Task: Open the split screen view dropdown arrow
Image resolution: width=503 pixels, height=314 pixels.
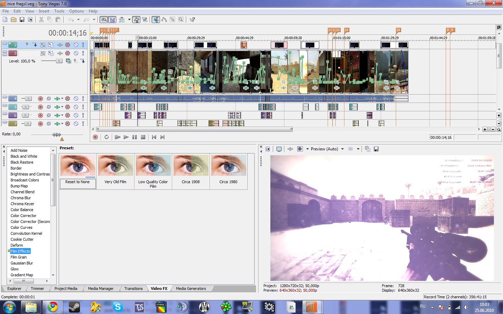Action: [307, 149]
